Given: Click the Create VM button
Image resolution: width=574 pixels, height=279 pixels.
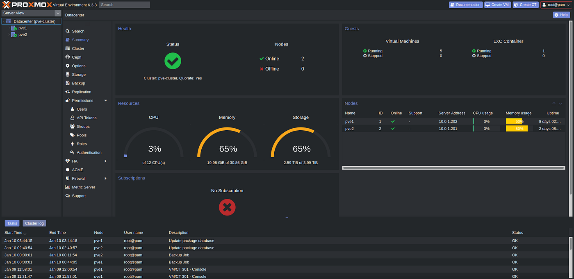Looking at the screenshot, I should [498, 5].
